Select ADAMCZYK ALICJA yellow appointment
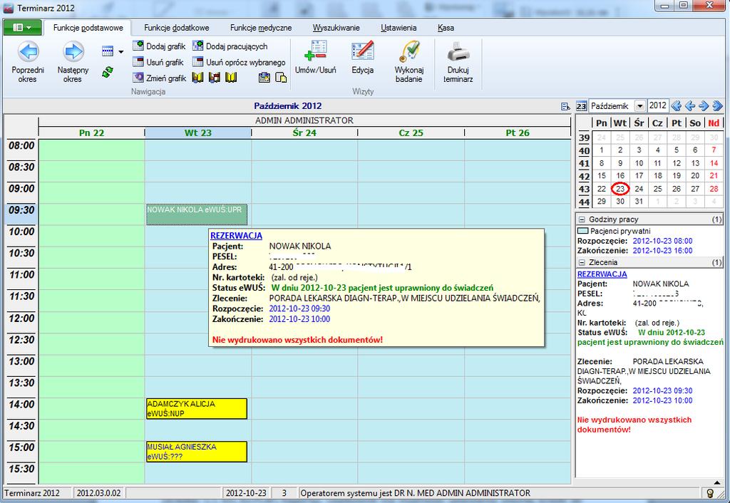 pos(197,408)
